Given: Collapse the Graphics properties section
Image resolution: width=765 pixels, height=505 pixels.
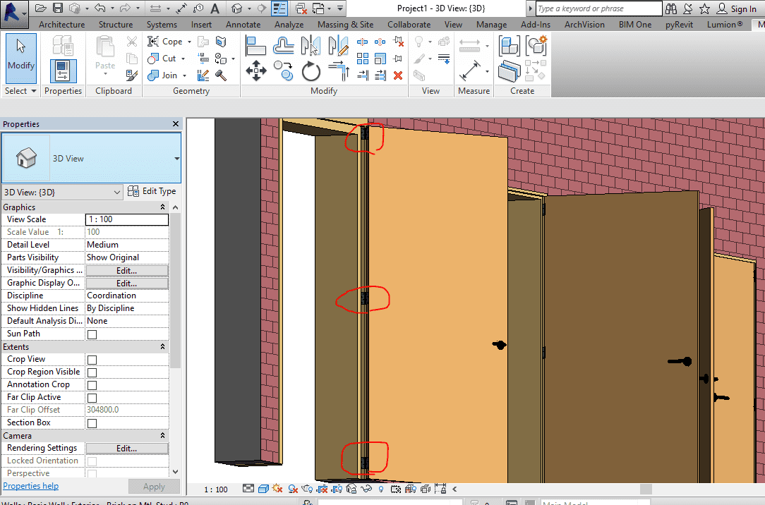Looking at the screenshot, I should coord(163,207).
